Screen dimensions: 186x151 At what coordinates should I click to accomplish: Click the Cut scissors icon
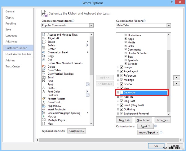click(x=43, y=60)
